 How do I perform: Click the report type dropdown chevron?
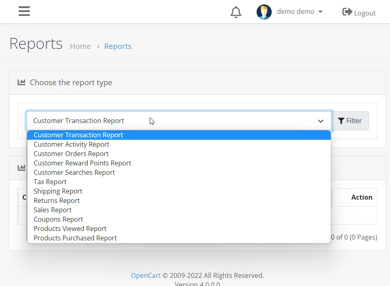click(321, 121)
